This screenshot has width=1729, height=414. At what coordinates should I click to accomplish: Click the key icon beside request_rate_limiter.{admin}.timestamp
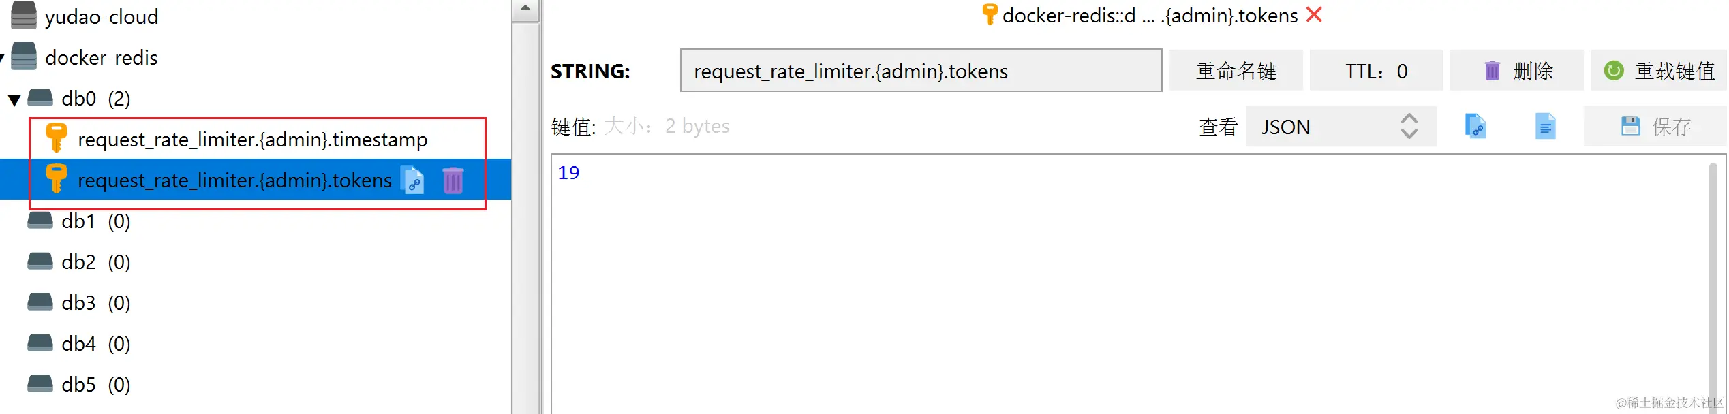[x=56, y=138]
